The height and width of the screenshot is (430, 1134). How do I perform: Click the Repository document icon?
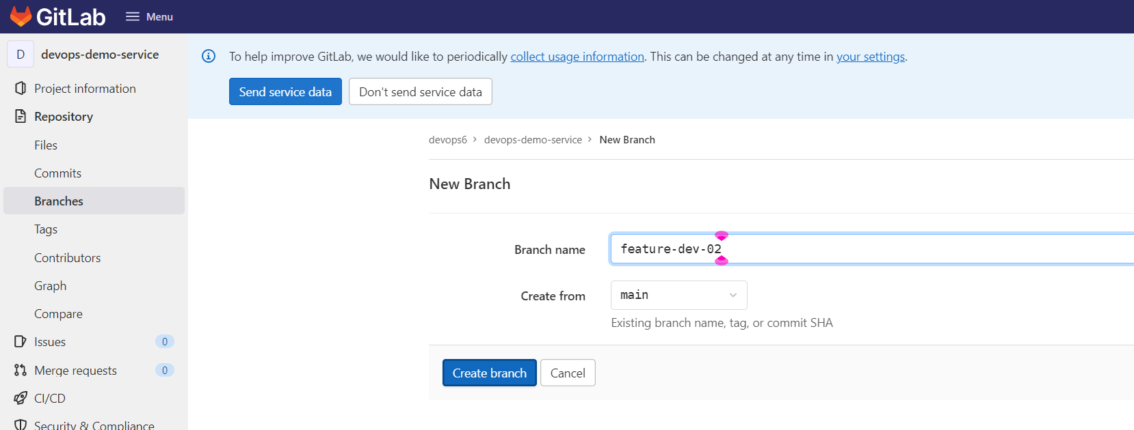21,116
